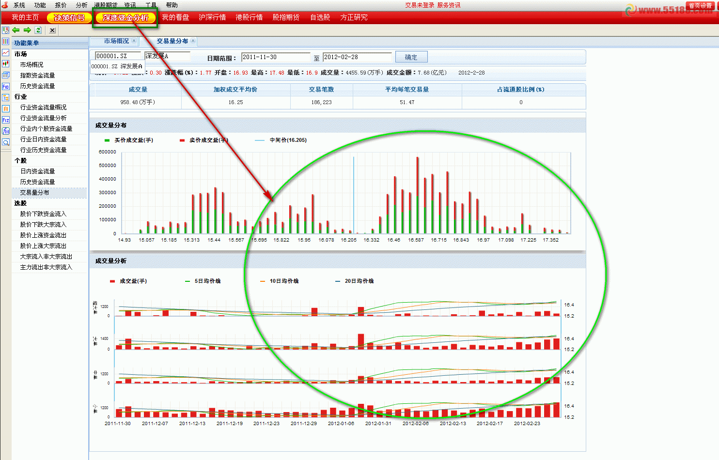The image size is (719, 460).
Task: Open the 沪深行情 navigation tab
Action: (x=212, y=17)
